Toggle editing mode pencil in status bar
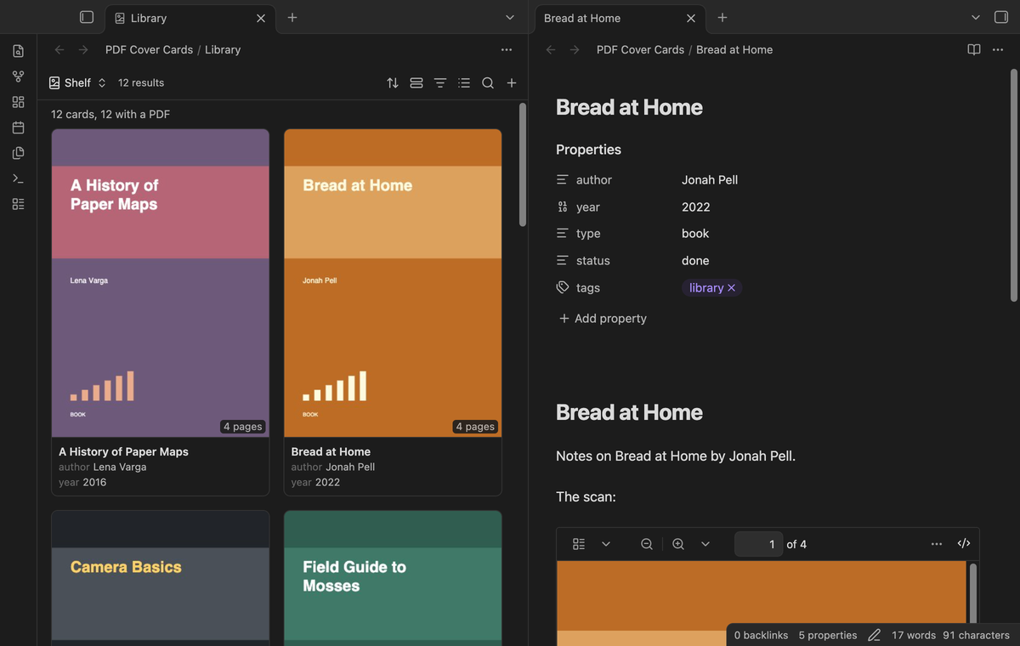Image resolution: width=1020 pixels, height=646 pixels. pyautogui.click(x=874, y=635)
